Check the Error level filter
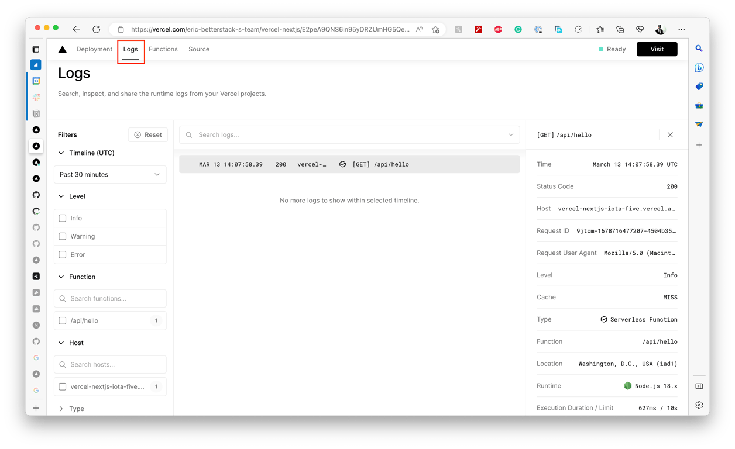Viewport: 735px width, 449px height. coord(63,255)
